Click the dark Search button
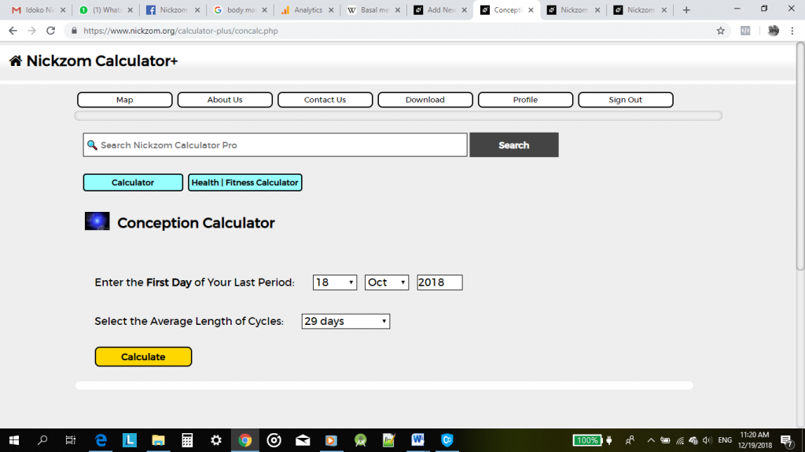The image size is (805, 452). point(514,145)
